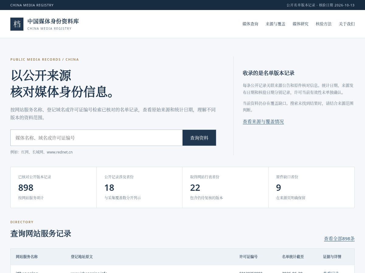This screenshot has height=273, width=365.
Task: Click the 档 site logo icon
Action: pos(17,24)
